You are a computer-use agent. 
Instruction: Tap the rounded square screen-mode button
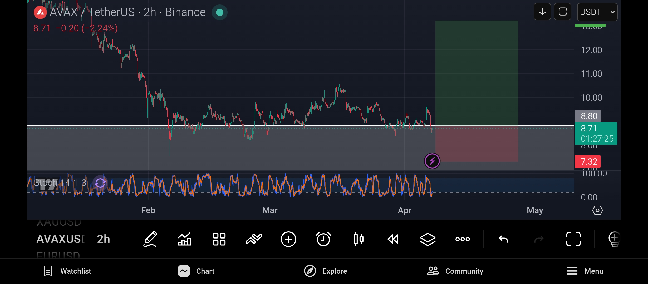pyautogui.click(x=563, y=12)
